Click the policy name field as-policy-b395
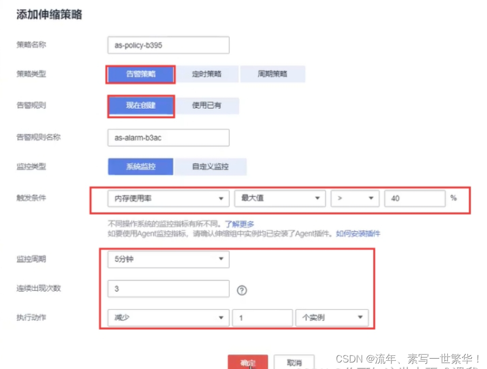 (x=168, y=46)
